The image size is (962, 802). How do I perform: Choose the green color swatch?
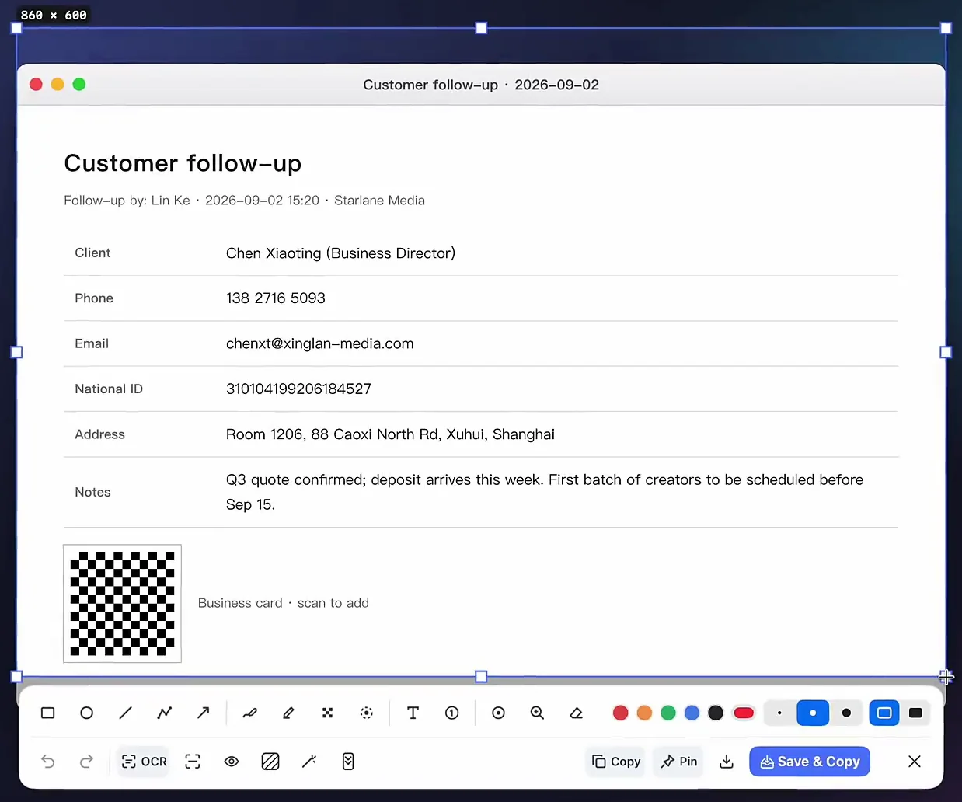[x=668, y=713]
